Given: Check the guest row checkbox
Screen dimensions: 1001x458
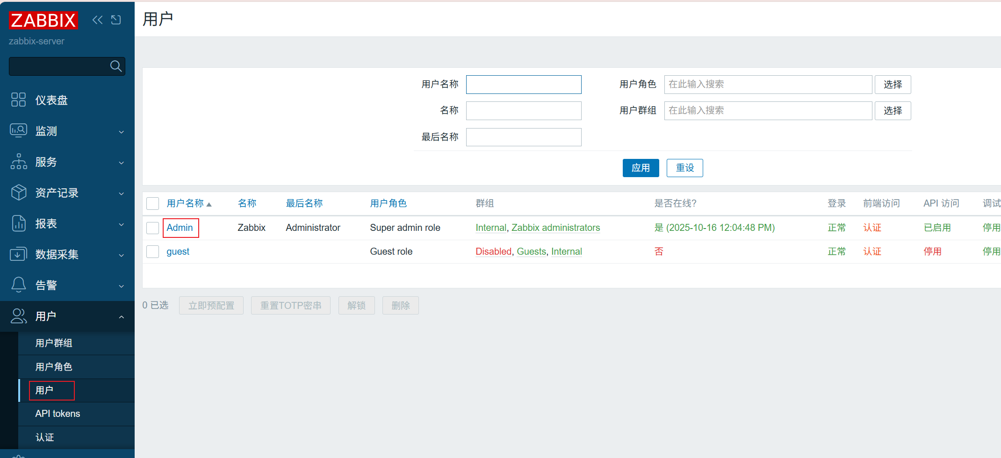Looking at the screenshot, I should click(152, 252).
